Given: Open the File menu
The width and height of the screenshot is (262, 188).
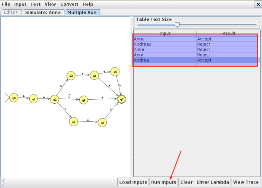Looking at the screenshot, I should [x=6, y=4].
